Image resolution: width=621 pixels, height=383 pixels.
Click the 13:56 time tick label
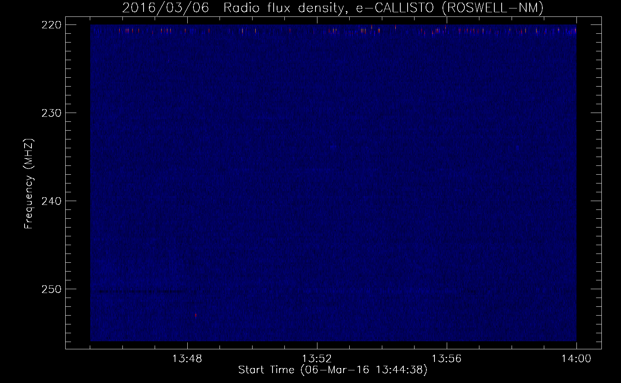(447, 359)
